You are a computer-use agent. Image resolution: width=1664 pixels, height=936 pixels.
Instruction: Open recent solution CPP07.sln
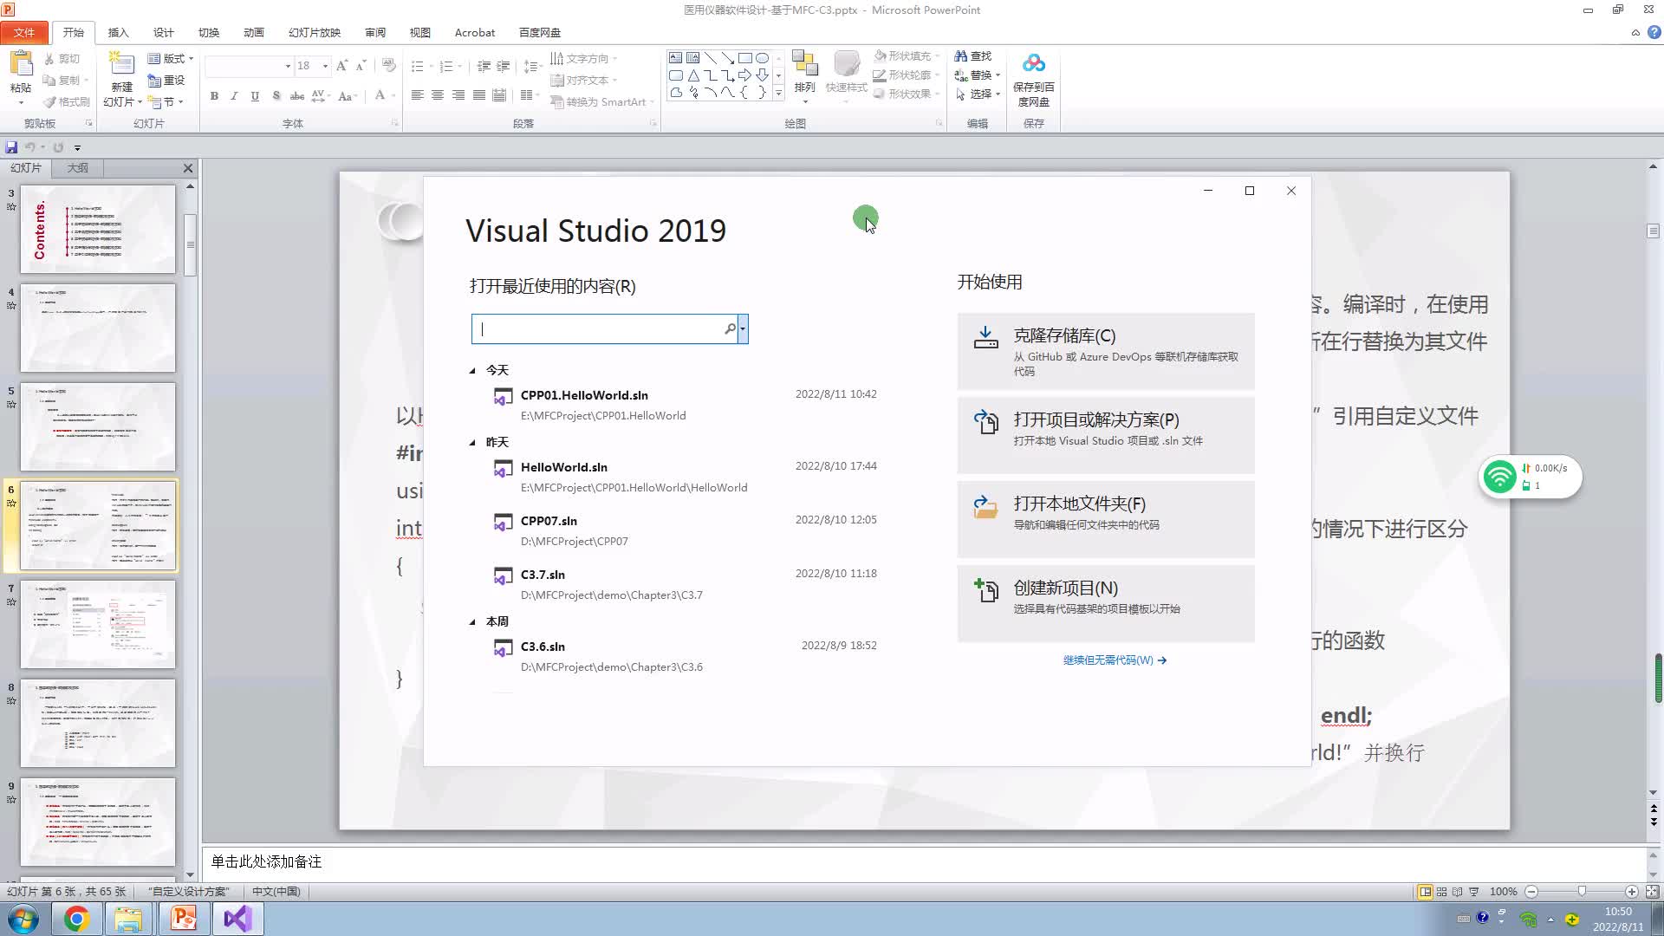click(x=685, y=530)
